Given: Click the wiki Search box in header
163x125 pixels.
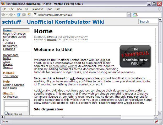Looking at the screenshot, I should click(148, 22).
